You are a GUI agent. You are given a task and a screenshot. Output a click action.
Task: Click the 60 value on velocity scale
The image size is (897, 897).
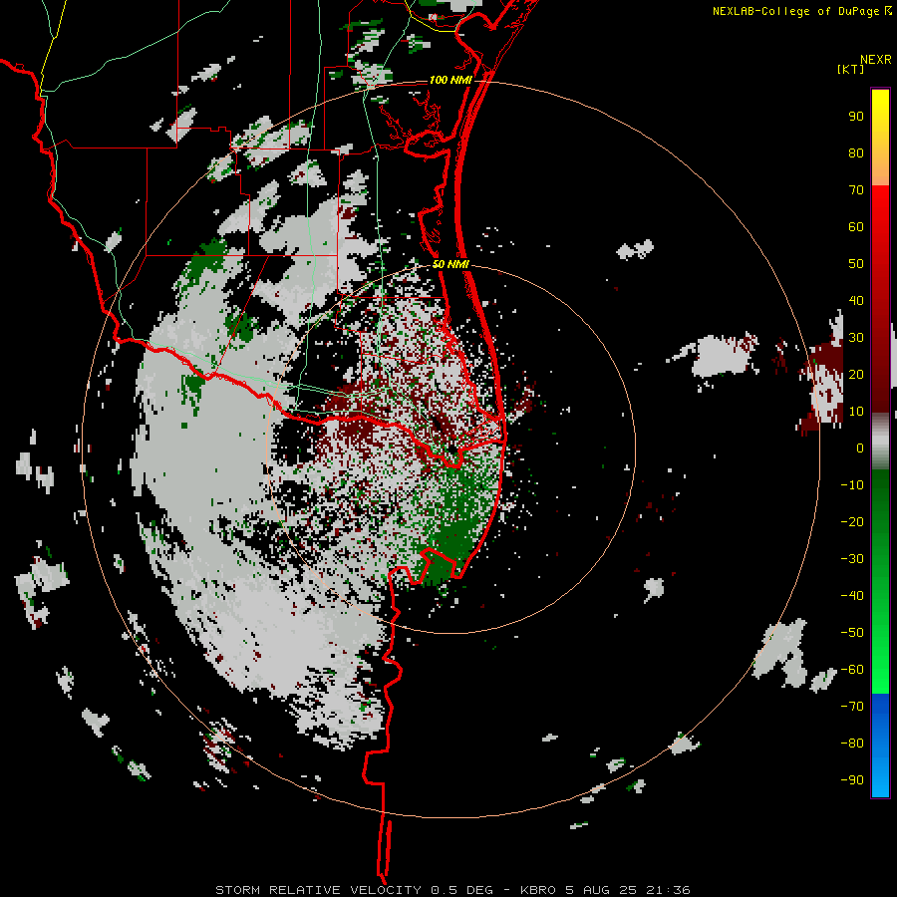[x=856, y=227]
